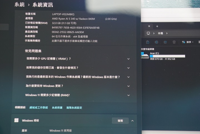The image size is (200, 134).
Task: Click the Windows logo beside Windows 規格
Action: tap(16, 120)
